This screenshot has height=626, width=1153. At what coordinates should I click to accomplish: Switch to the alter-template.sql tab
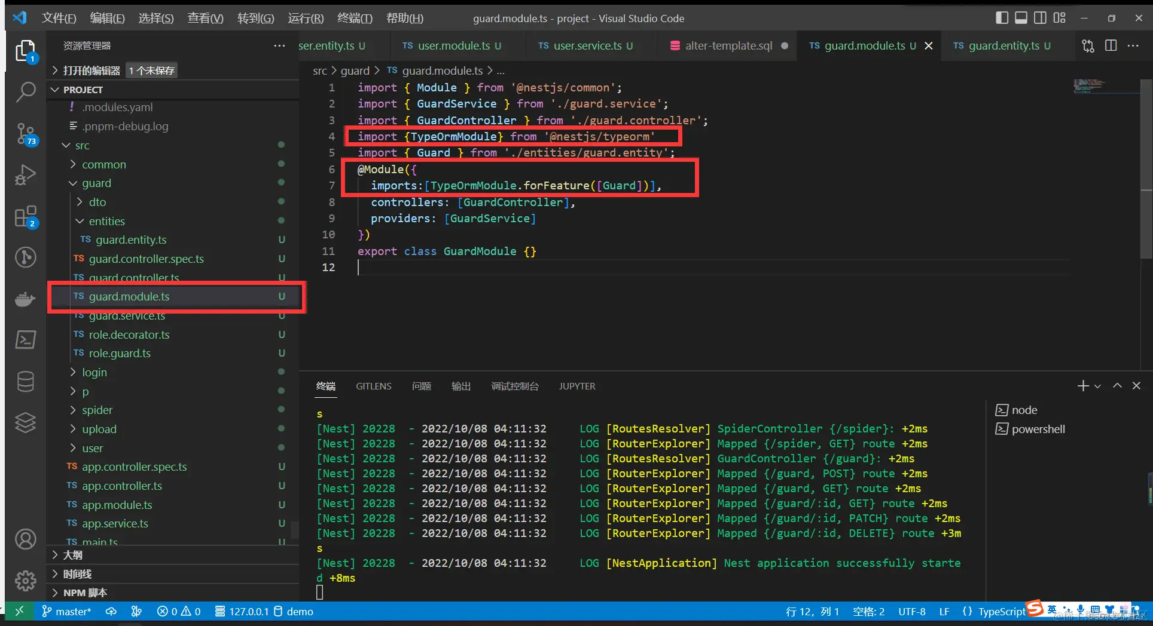[728, 45]
